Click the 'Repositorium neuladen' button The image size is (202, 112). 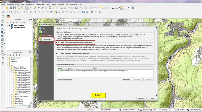click(65, 79)
